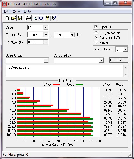This screenshot has height=159, width=134.
Task: Click the red Write legend swatch
Action: (56, 84)
